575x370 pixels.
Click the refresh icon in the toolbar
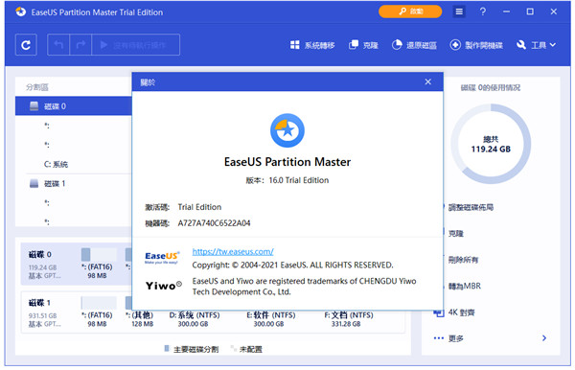tap(26, 45)
